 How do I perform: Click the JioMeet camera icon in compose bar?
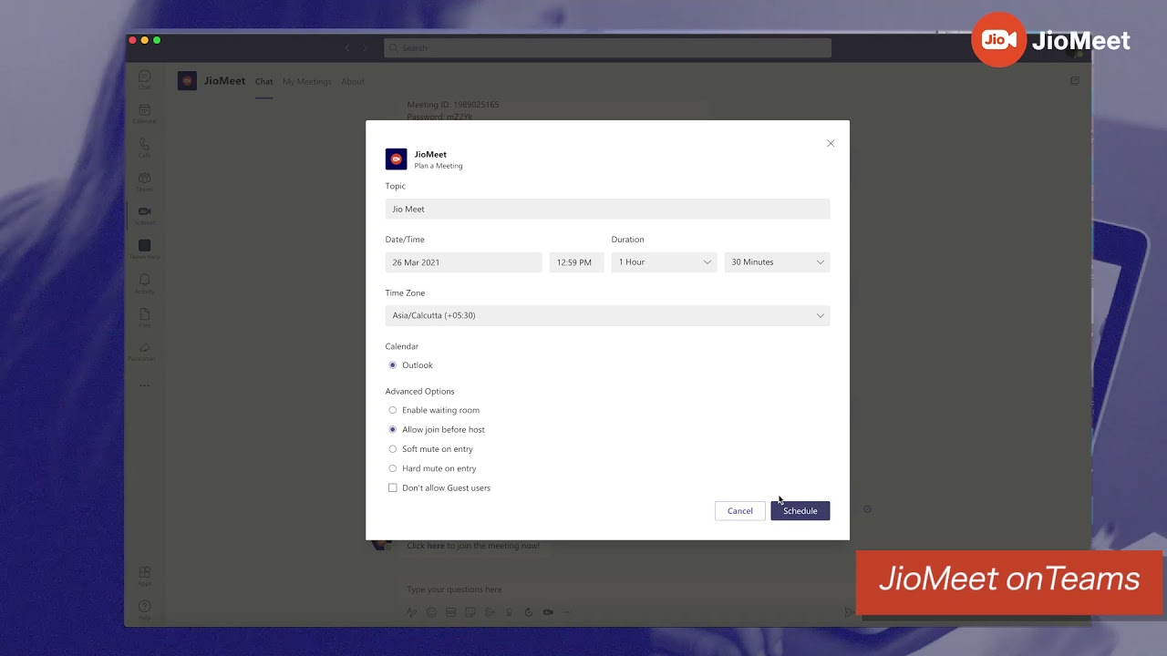point(548,612)
